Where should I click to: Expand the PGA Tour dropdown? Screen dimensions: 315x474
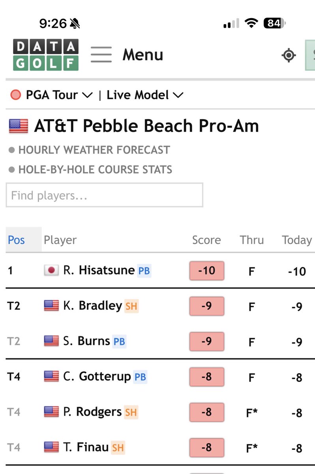pyautogui.click(x=51, y=95)
